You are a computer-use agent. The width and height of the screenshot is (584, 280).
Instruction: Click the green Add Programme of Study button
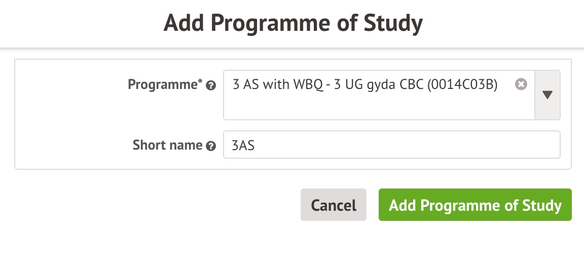click(475, 205)
